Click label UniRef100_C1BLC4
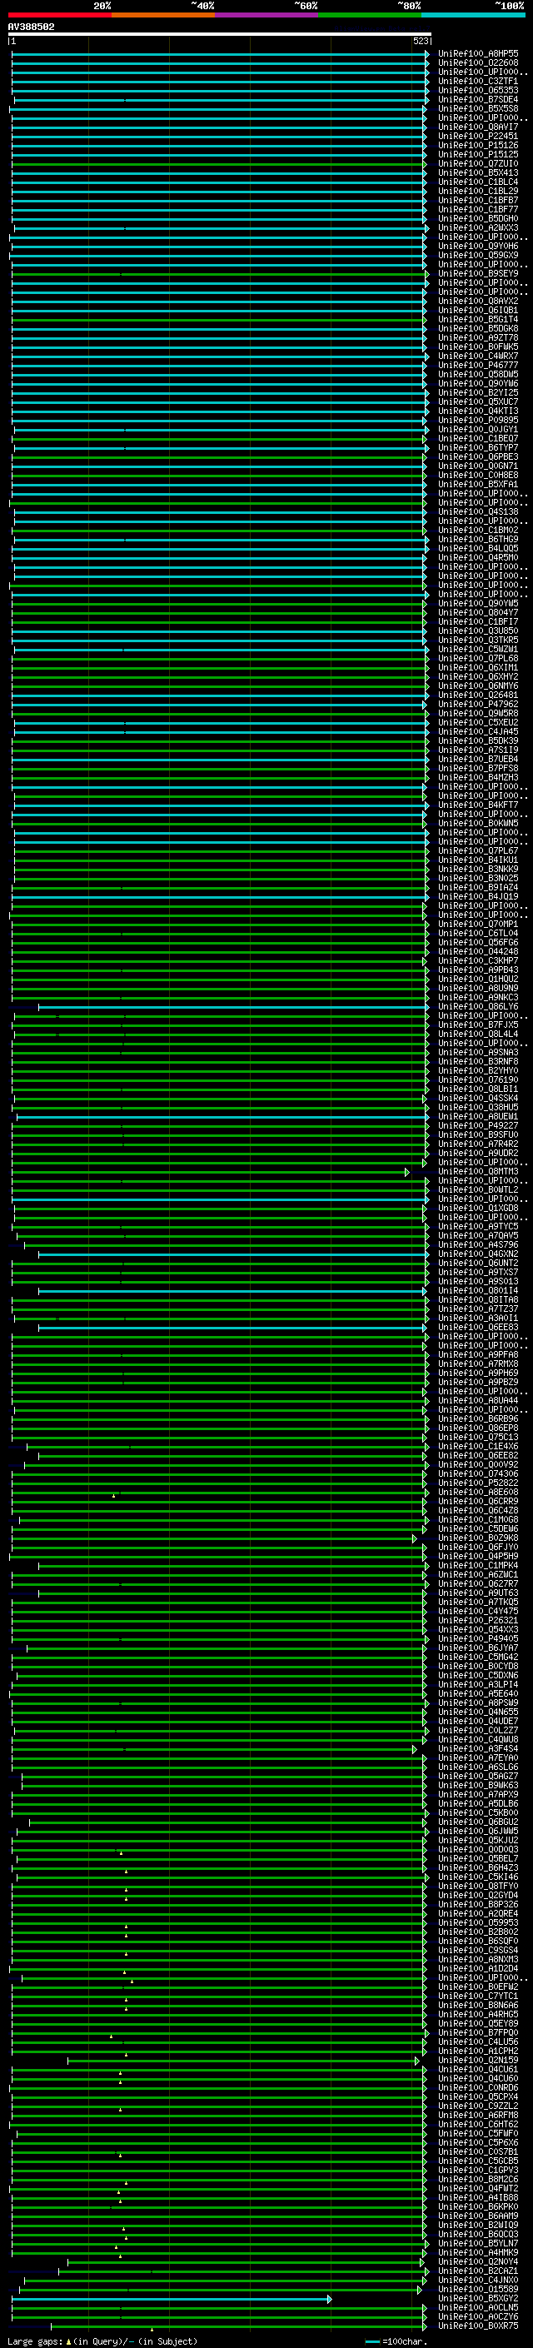This screenshot has height=2348, width=533. click(x=478, y=182)
